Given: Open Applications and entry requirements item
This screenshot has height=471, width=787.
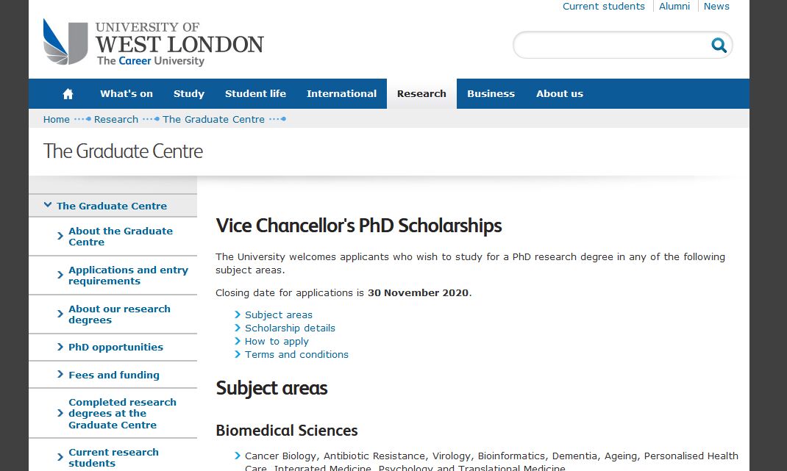Looking at the screenshot, I should pyautogui.click(x=129, y=276).
